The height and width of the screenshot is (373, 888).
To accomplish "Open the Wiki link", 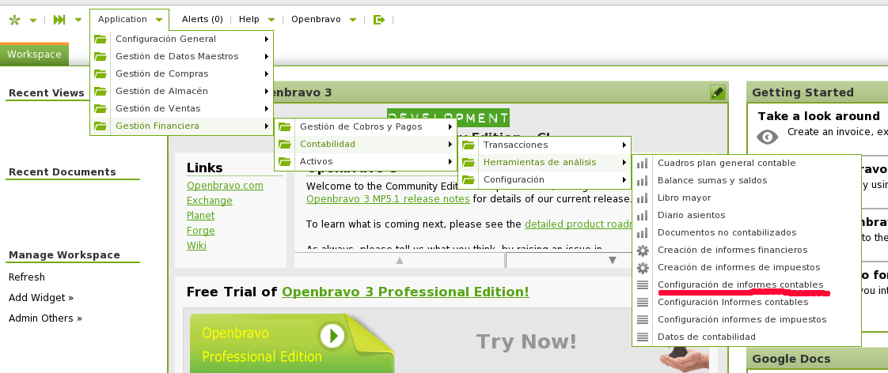I will point(196,245).
